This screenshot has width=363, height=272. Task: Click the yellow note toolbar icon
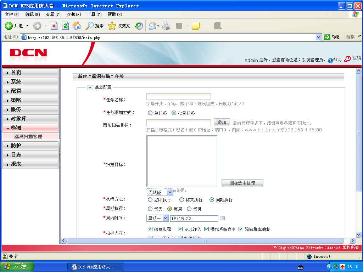196,25
